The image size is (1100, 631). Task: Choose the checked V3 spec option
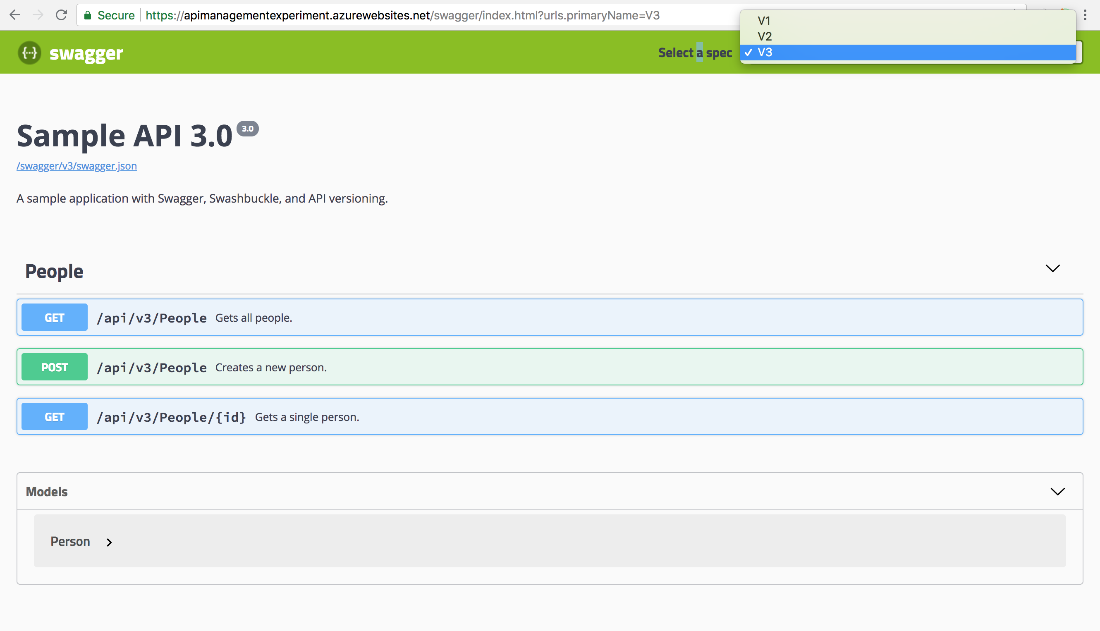pos(765,53)
